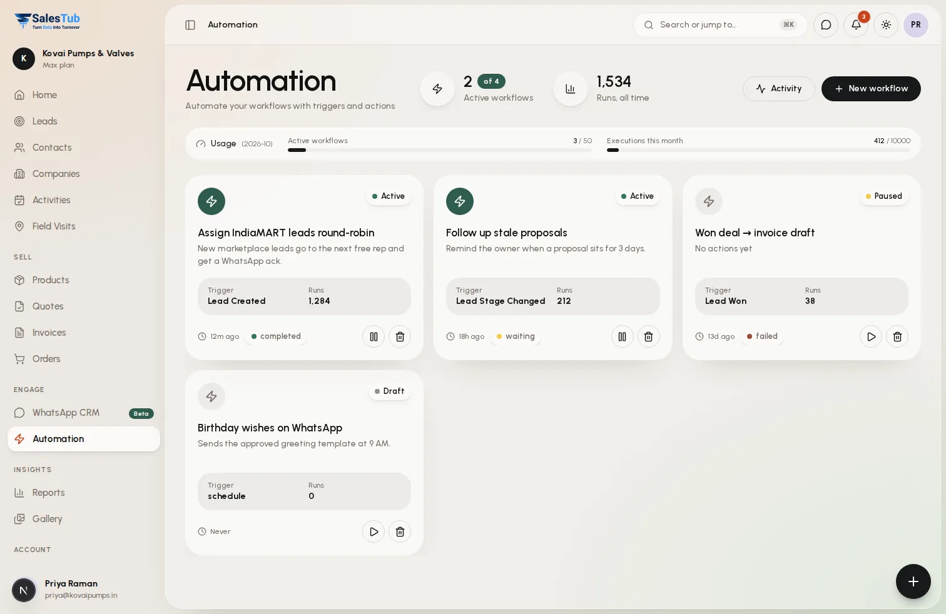
Task: Click the Active workflows usage bar
Action: (x=440, y=150)
